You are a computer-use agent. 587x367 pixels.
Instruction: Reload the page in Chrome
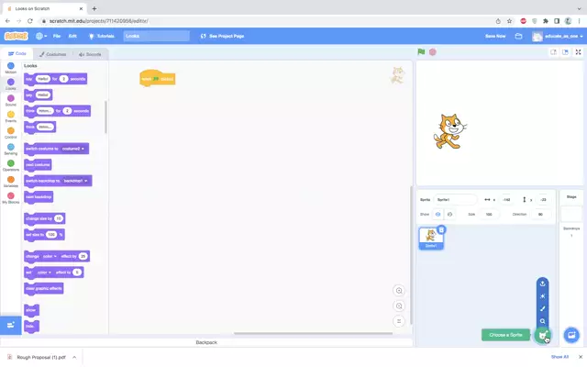pyautogui.click(x=30, y=21)
